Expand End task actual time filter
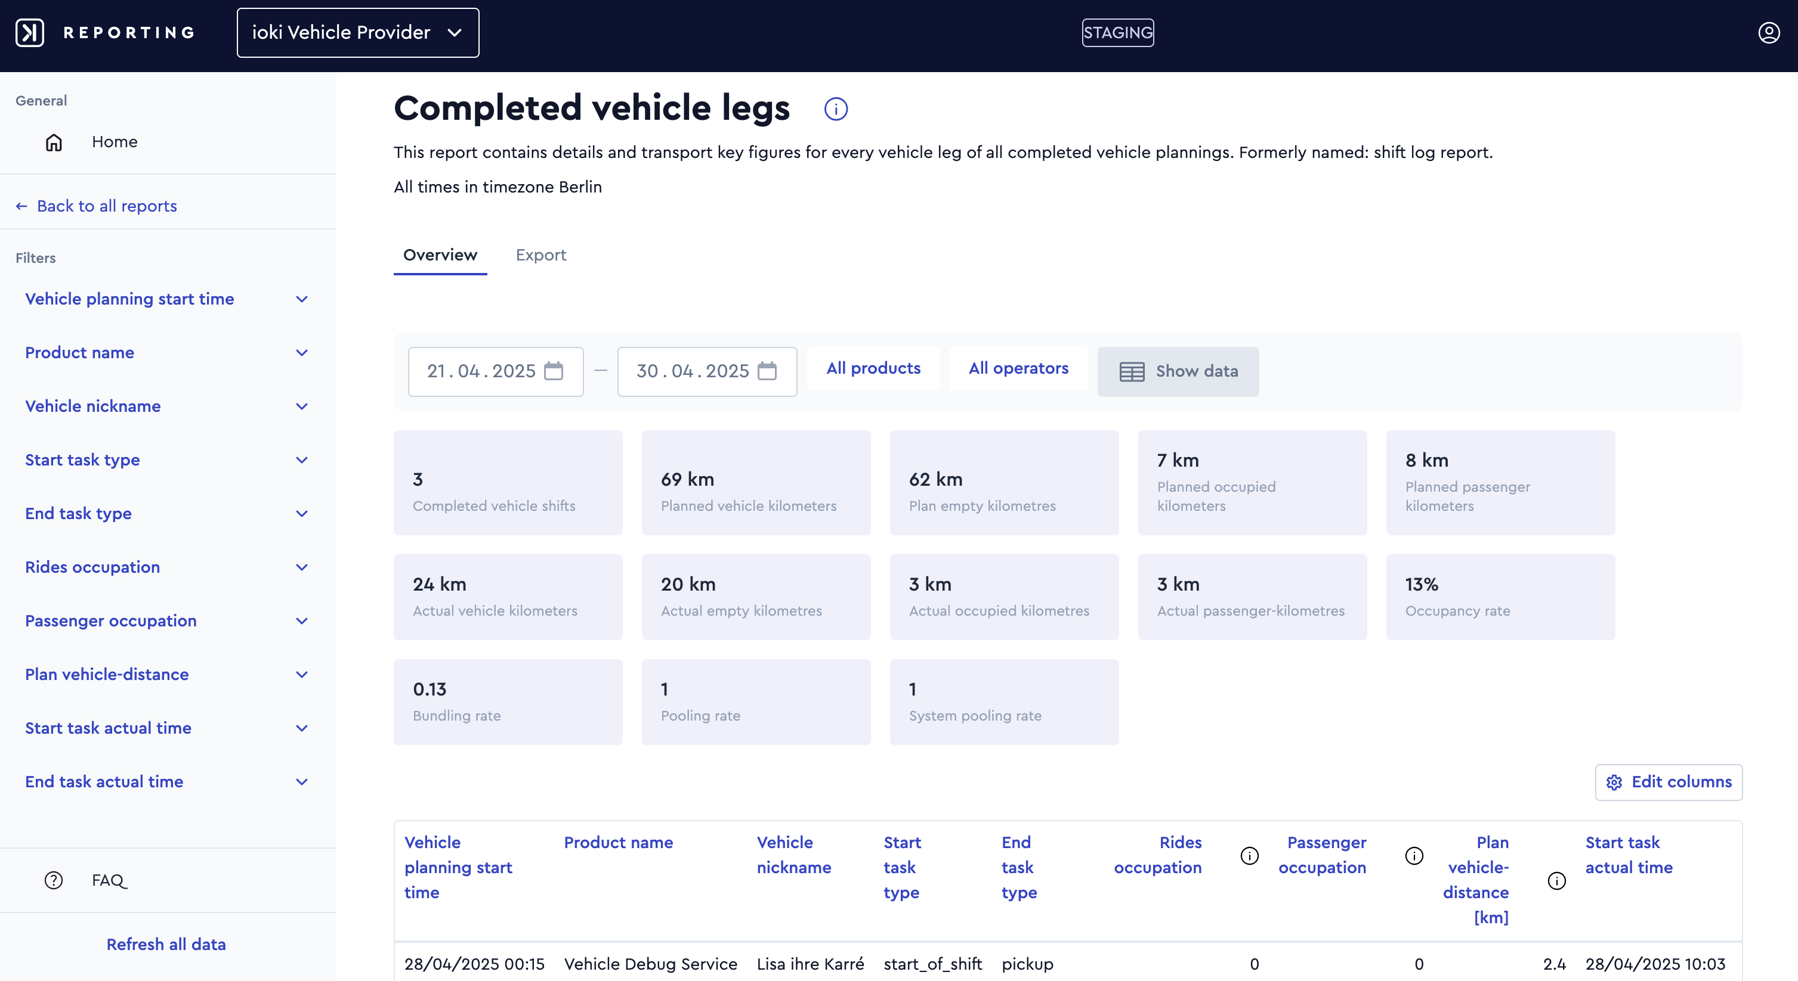1798x981 pixels. [166, 783]
